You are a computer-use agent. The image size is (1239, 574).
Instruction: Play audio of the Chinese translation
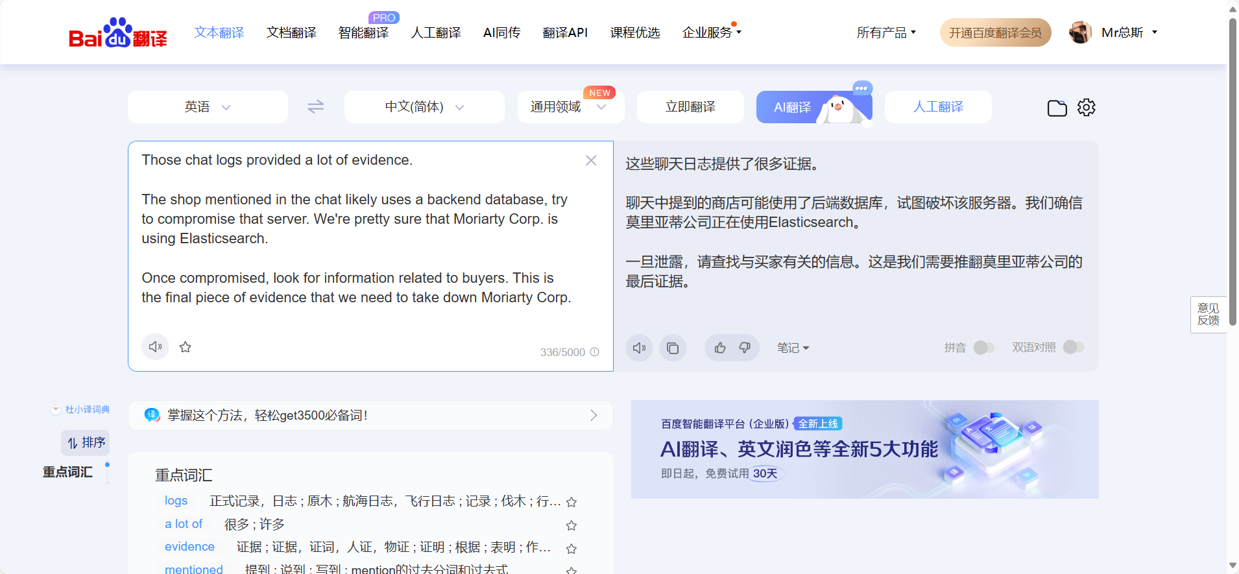pyautogui.click(x=639, y=348)
